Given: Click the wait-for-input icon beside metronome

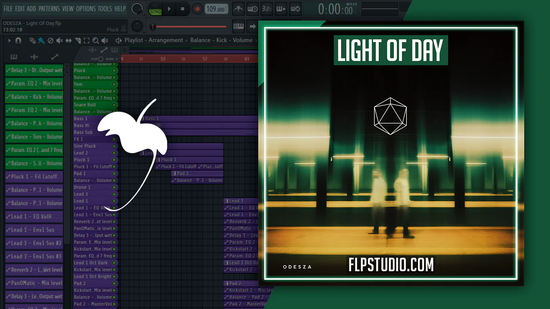Looking at the screenshot, I should click(253, 9).
